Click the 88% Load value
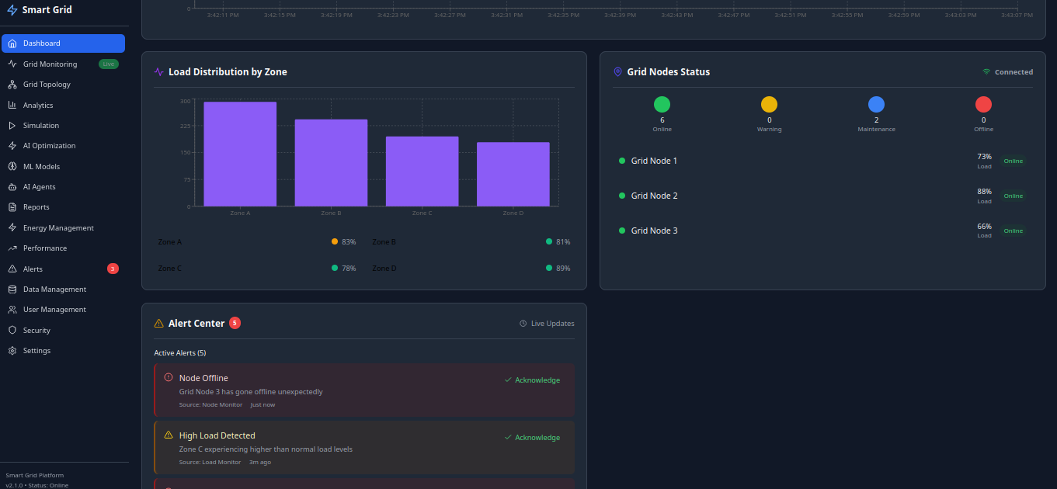The height and width of the screenshot is (489, 1057). click(984, 191)
